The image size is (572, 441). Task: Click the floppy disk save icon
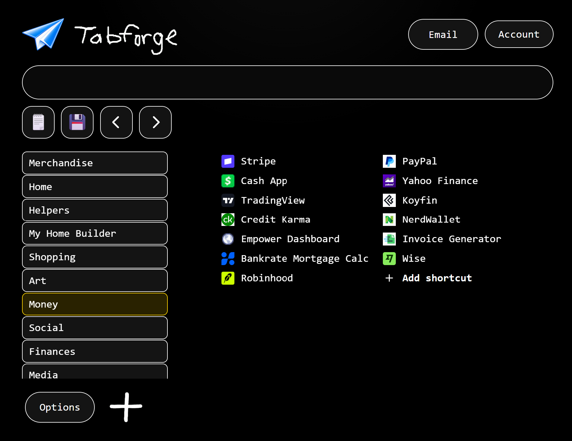pos(77,122)
